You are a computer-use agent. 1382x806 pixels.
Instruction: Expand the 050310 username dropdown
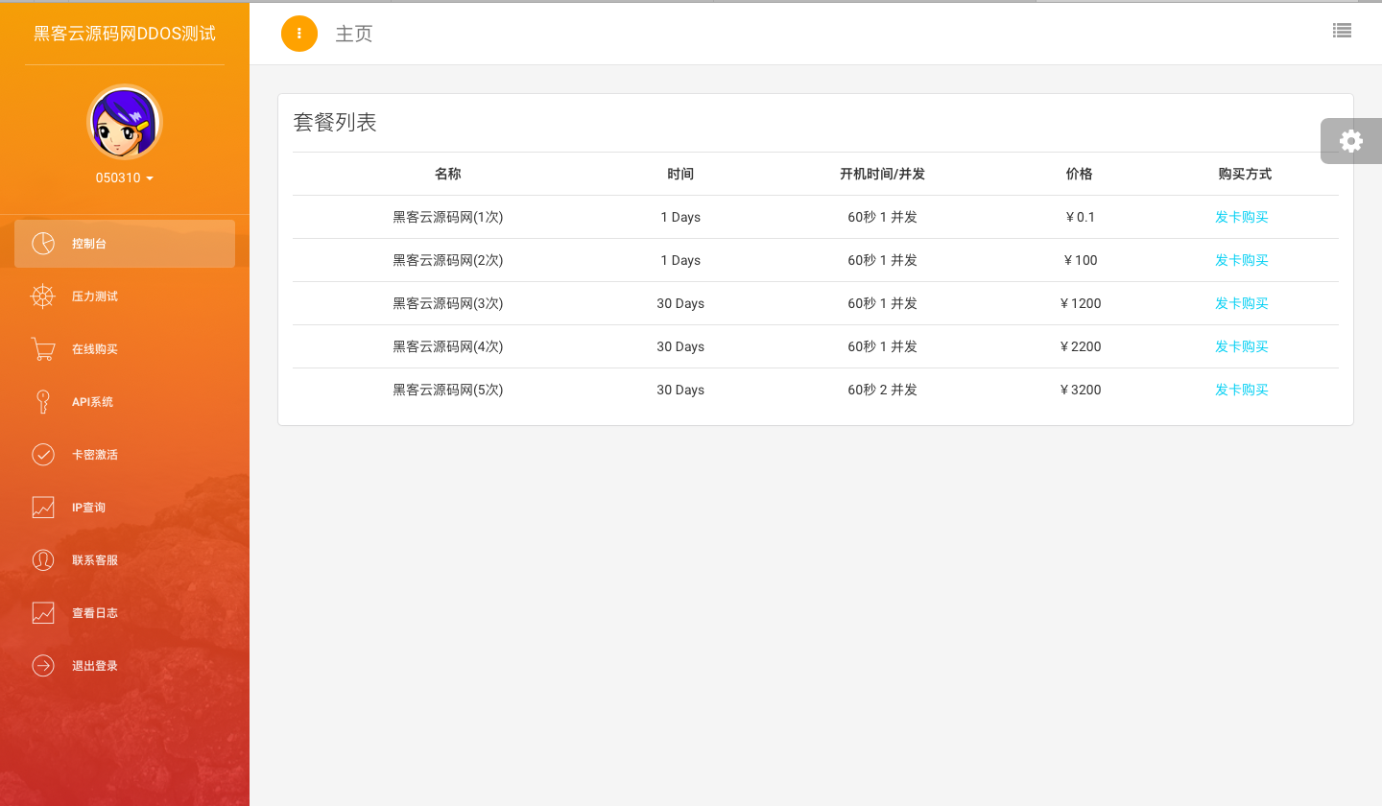click(x=125, y=178)
